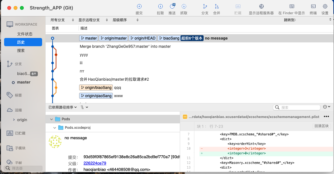Click the stashed (已贮藏) sidebar icon
This screenshot has height=174, width=334.
tap(9, 133)
